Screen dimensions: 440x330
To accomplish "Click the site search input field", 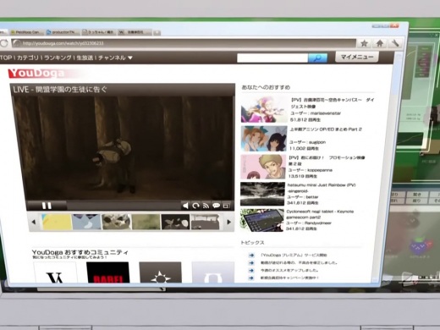I will [x=272, y=58].
